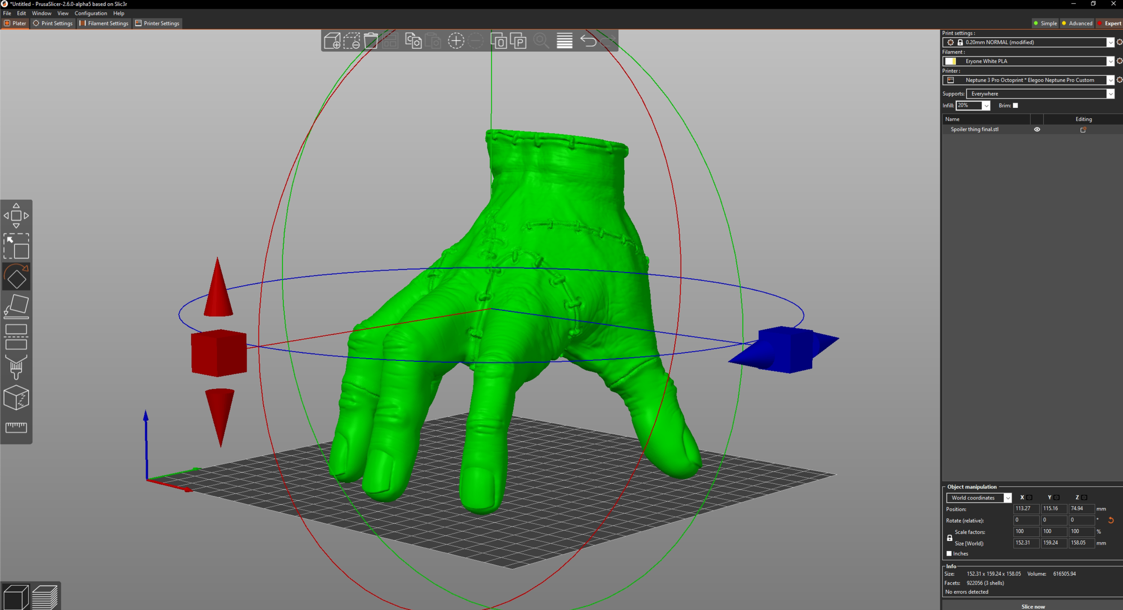The image size is (1123, 610).
Task: Toggle the scale factors lock
Action: [x=949, y=538]
